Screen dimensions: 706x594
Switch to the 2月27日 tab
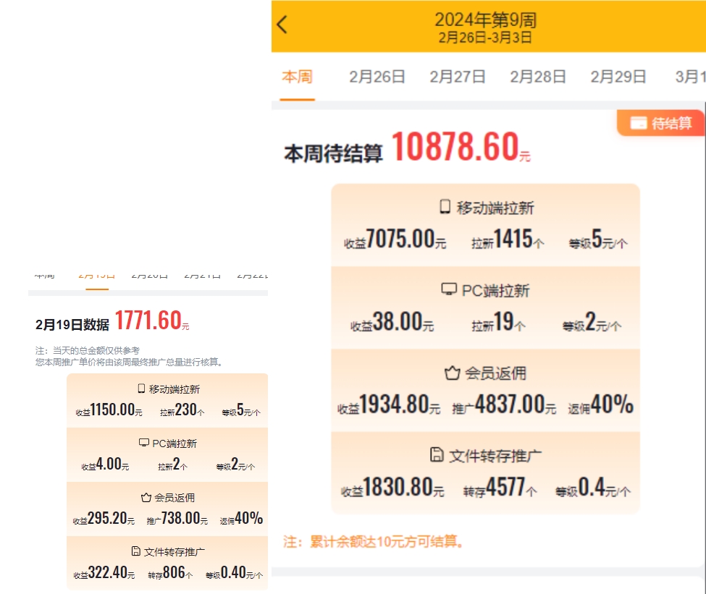pyautogui.click(x=458, y=77)
